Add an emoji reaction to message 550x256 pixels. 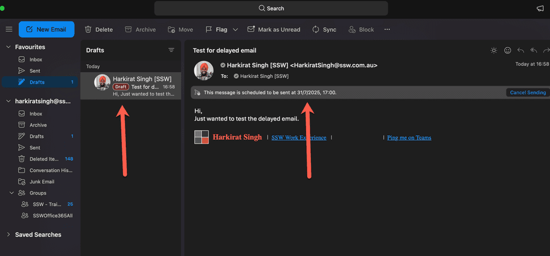tap(507, 50)
